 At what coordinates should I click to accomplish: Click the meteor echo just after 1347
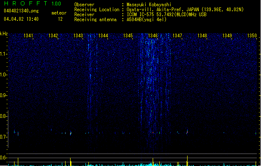(187, 132)
